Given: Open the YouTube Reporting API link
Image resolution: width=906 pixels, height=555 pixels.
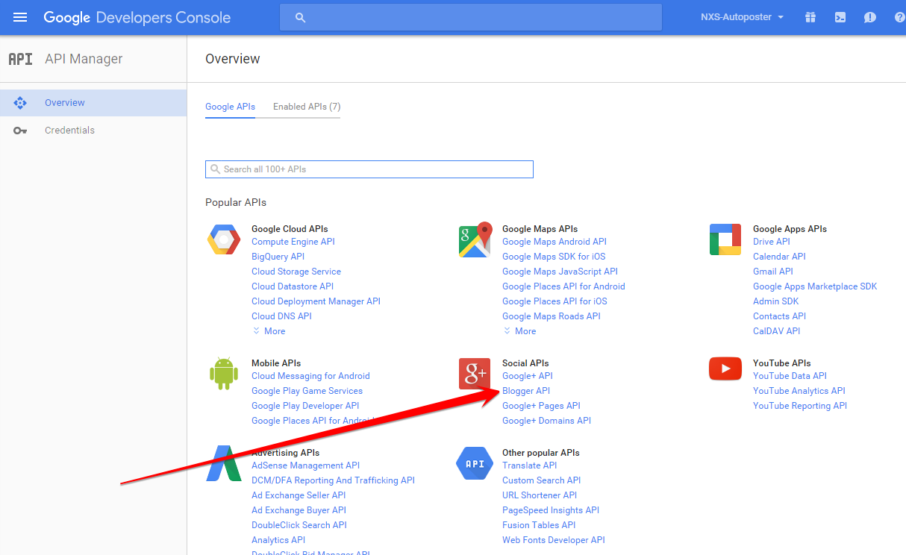Looking at the screenshot, I should pyautogui.click(x=800, y=406).
